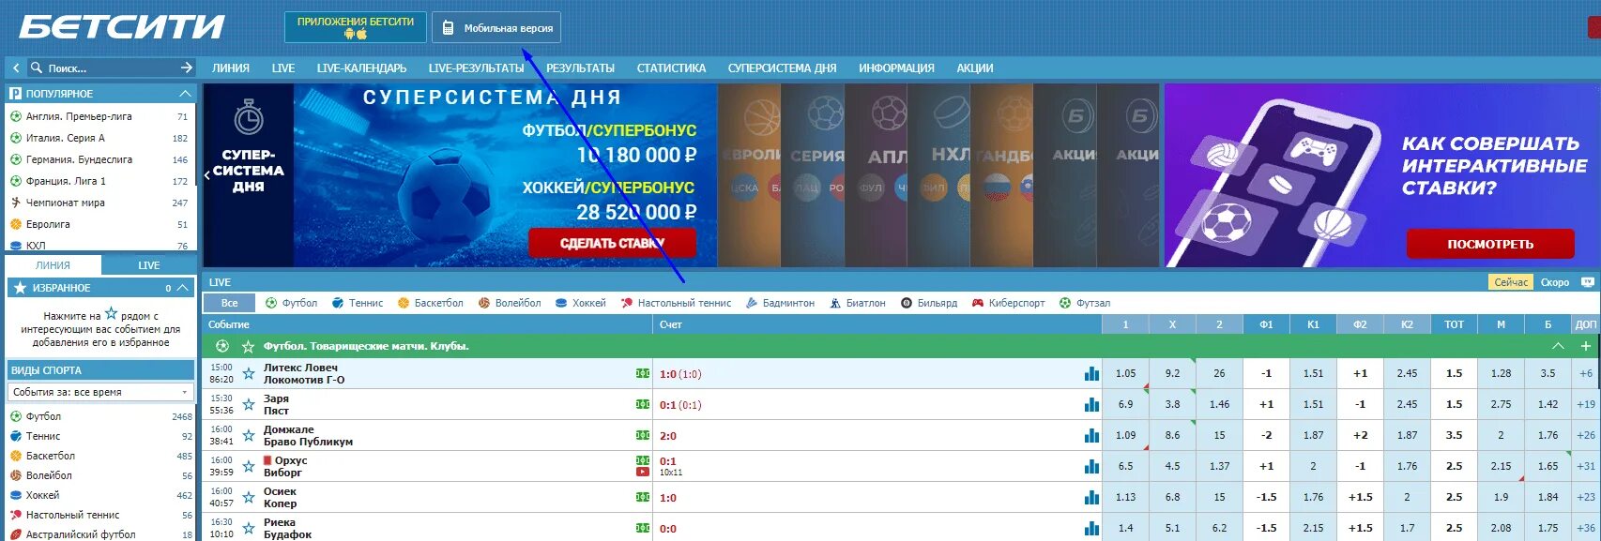Image resolution: width=1601 pixels, height=541 pixels.
Task: Expand +19 extra markets for Заря – Пяст
Action: coord(1586,404)
